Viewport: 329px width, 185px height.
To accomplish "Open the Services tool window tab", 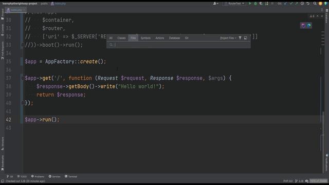I will point(54,176).
